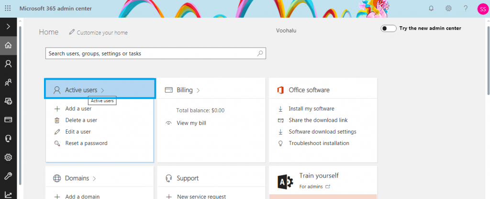Select Share the download link
The height and width of the screenshot is (199, 490).
(x=318, y=120)
